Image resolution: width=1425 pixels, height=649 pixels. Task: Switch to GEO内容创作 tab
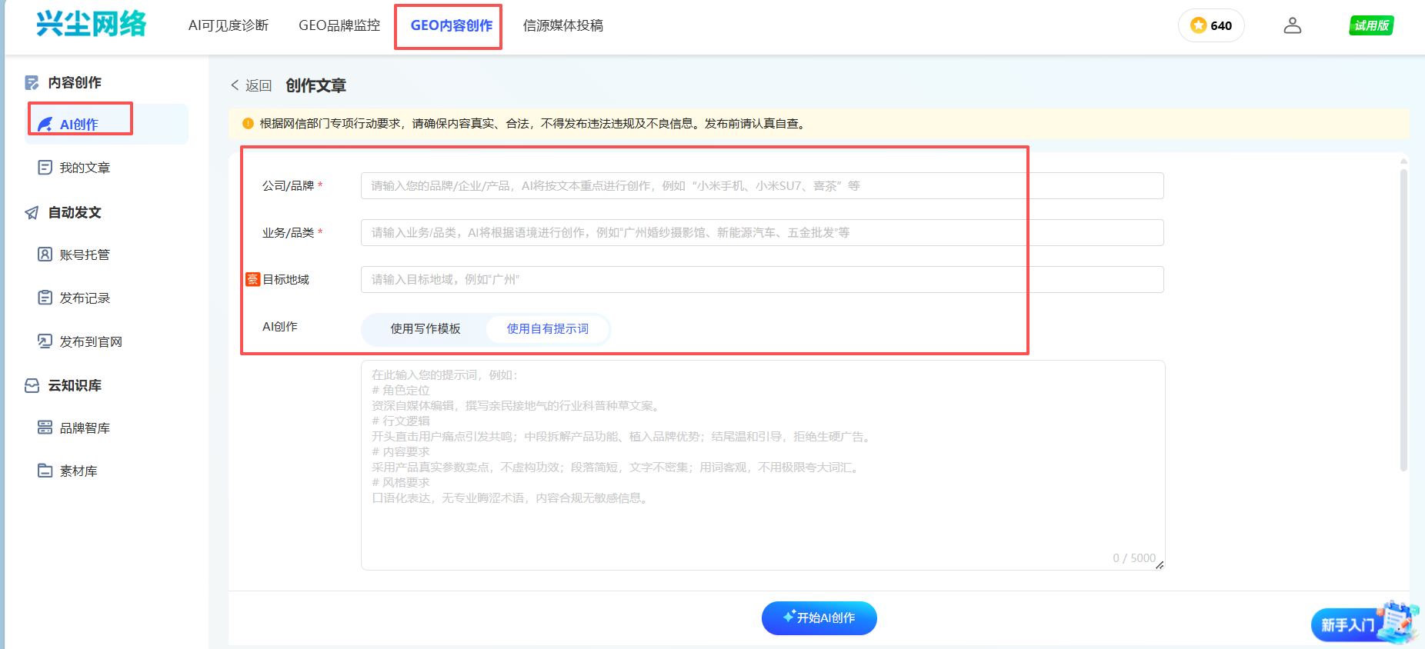452,25
